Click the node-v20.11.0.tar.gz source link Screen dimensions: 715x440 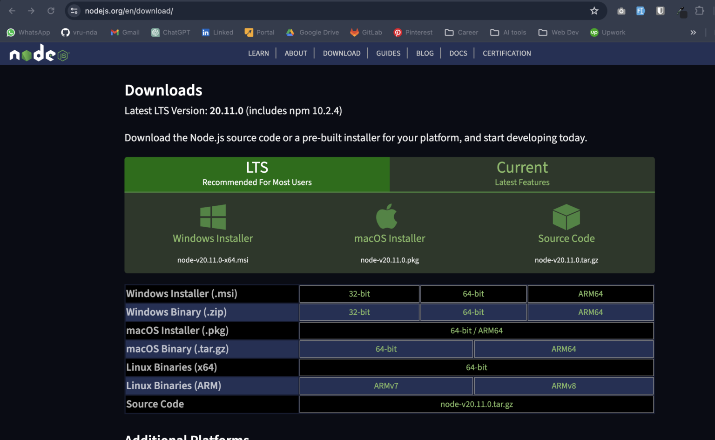click(476, 404)
